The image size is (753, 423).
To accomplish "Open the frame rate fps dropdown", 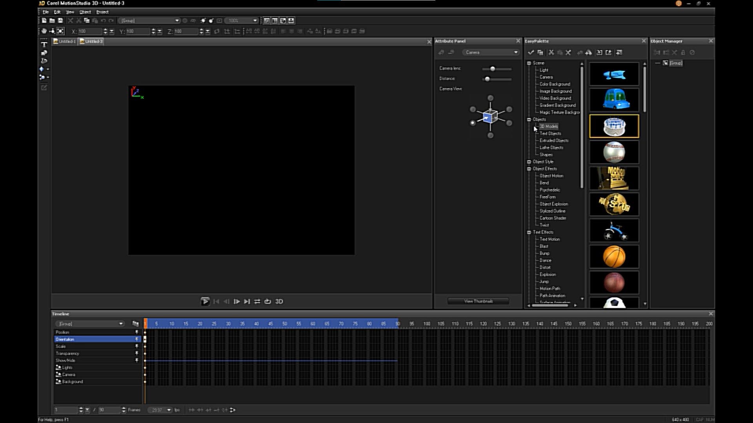I will [169, 410].
